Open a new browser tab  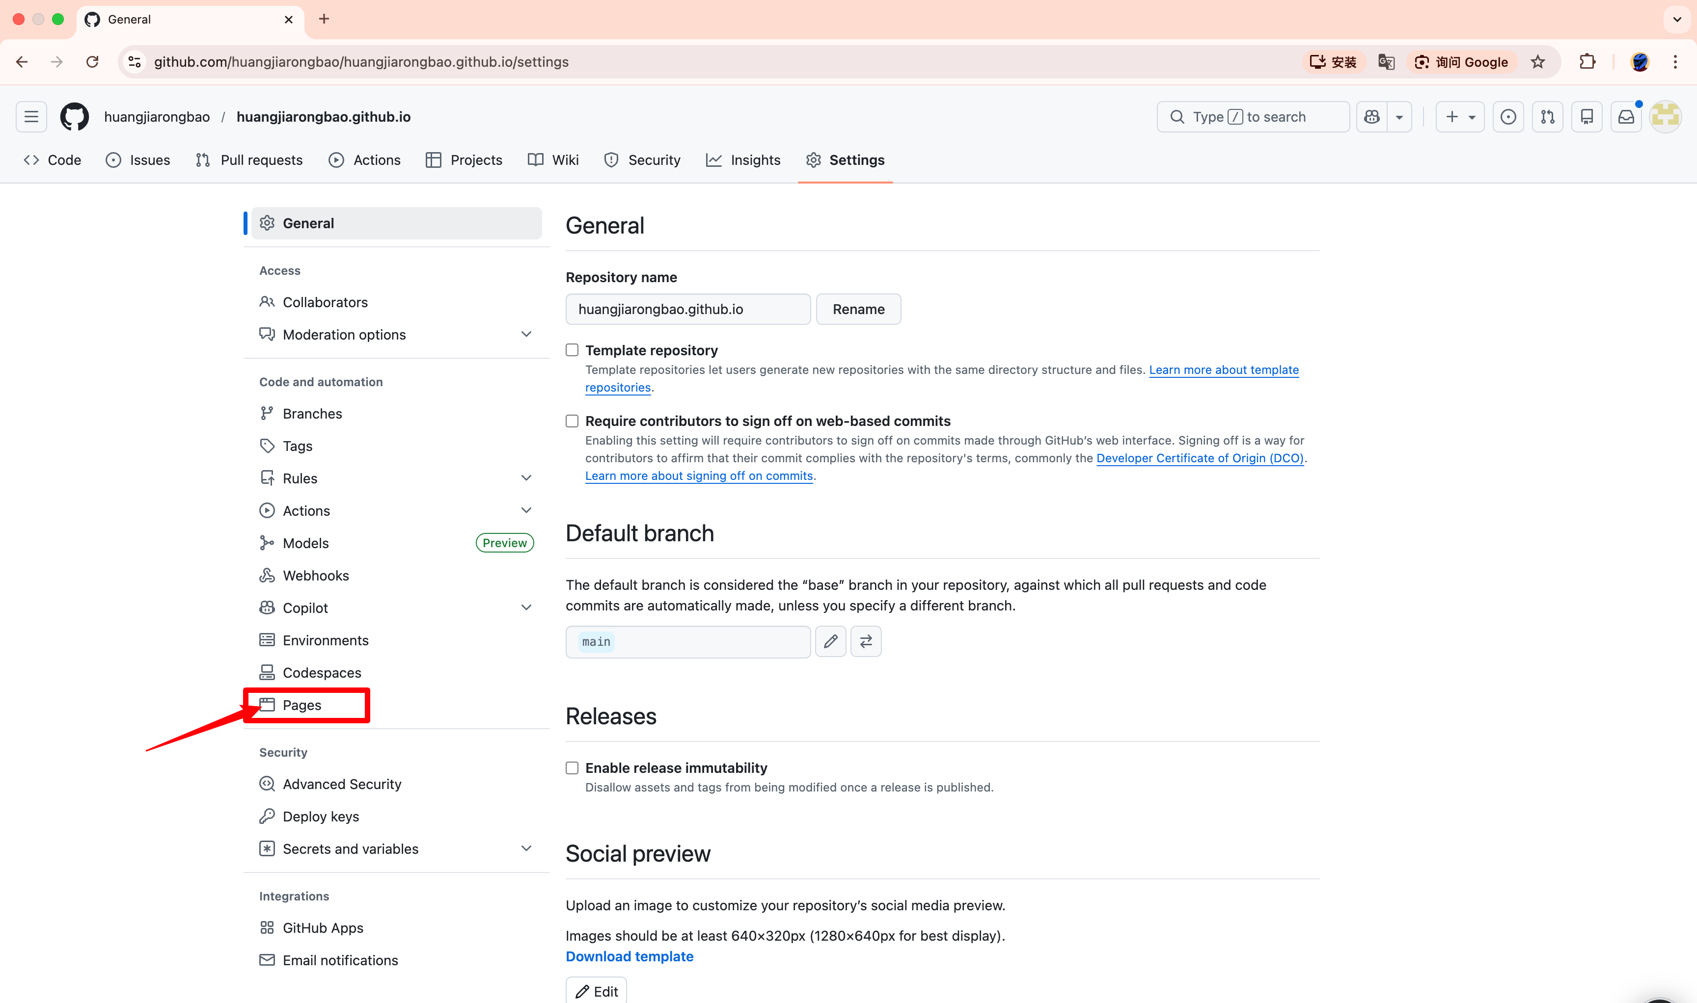click(x=324, y=19)
